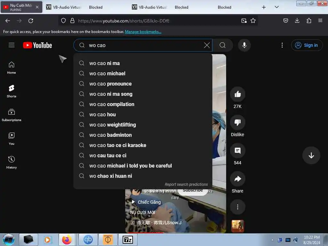This screenshot has width=328, height=246.
Task: Select suggestion 'wo cao compilation'
Action: (x=143, y=104)
